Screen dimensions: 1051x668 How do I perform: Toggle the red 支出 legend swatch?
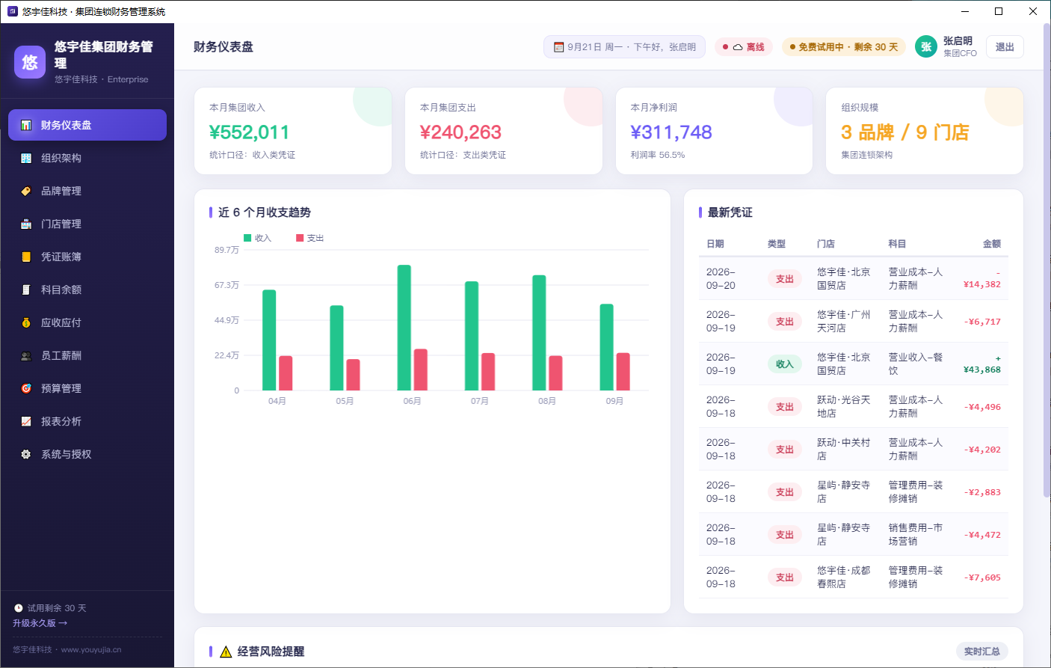click(300, 238)
